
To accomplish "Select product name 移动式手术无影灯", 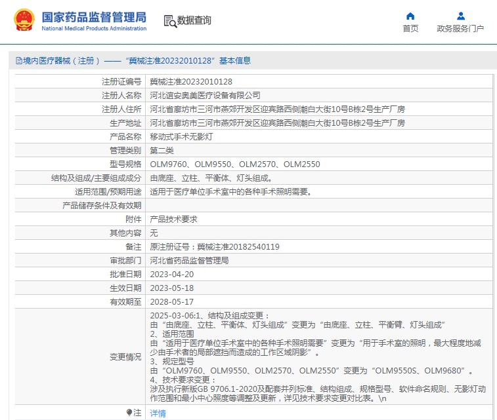I will pos(181,137).
